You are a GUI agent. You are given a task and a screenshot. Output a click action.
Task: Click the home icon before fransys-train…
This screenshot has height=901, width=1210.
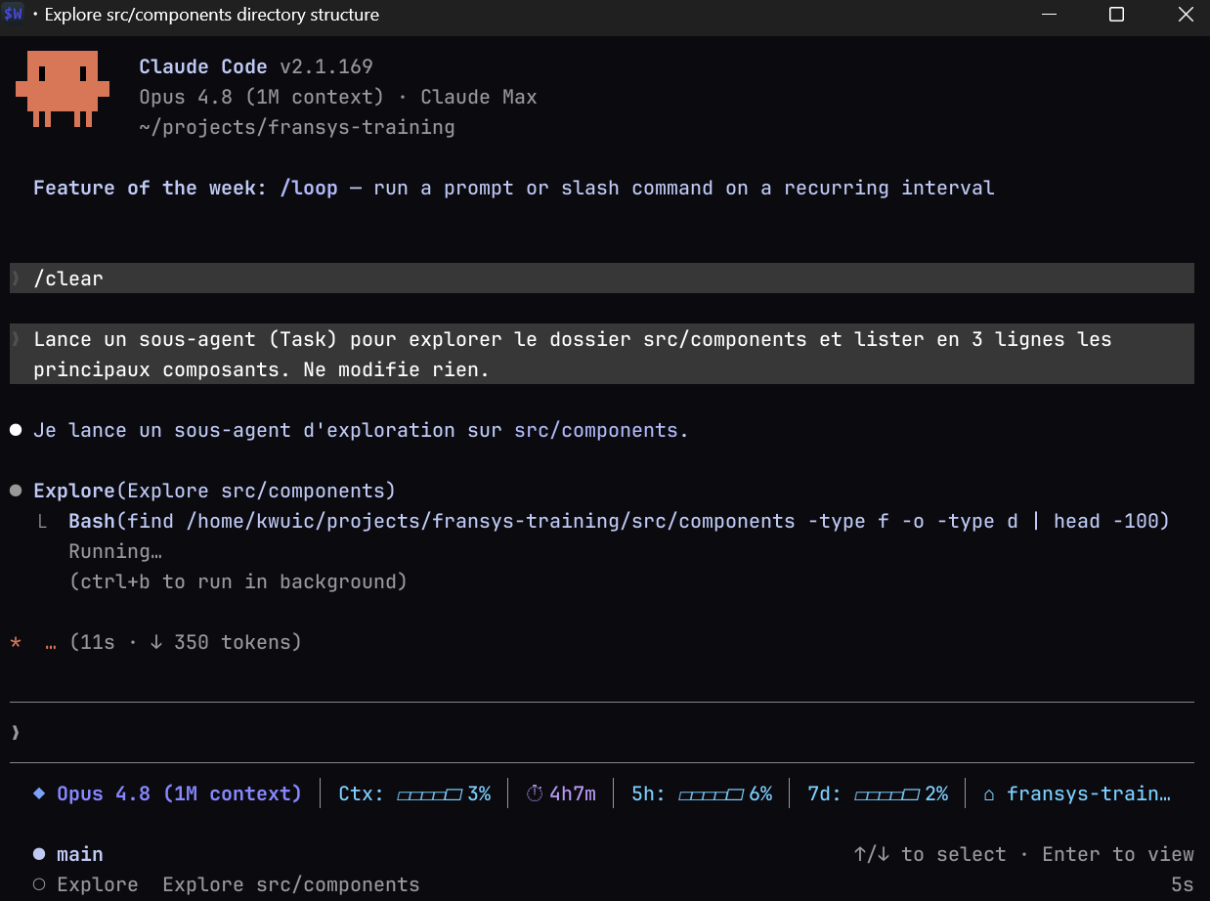click(x=989, y=794)
